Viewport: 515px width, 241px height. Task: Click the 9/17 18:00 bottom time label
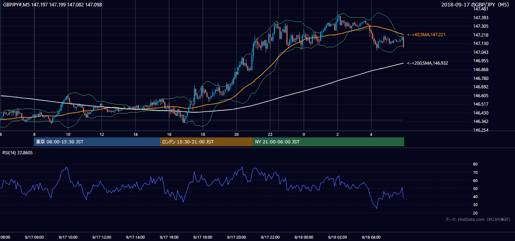(x=203, y=237)
